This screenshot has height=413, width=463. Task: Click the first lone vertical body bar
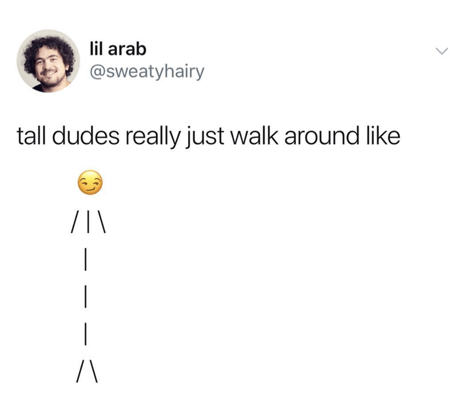85,259
